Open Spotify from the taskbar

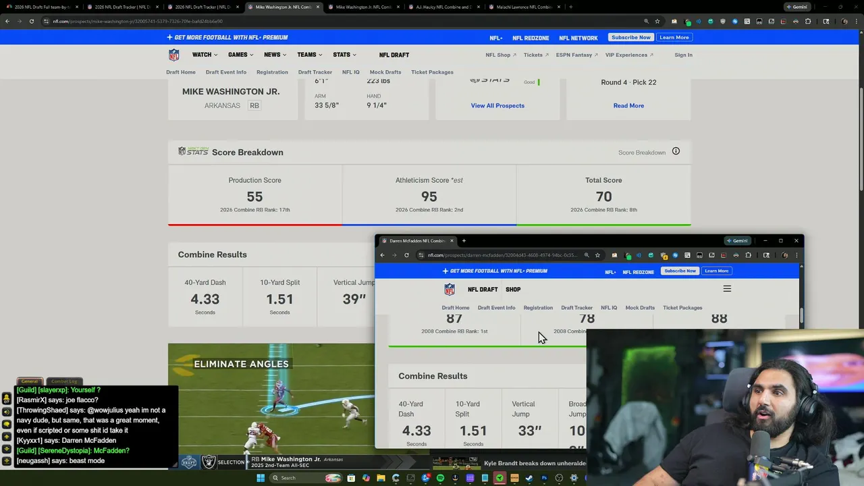(x=440, y=478)
